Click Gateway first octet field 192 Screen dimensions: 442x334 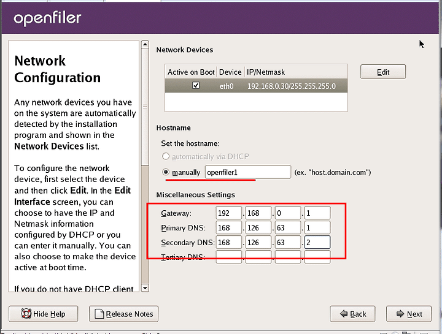(228, 213)
